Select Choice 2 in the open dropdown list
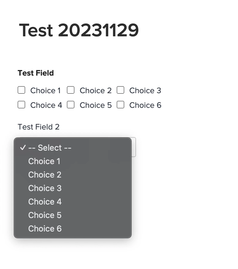The image size is (238, 269). click(45, 175)
